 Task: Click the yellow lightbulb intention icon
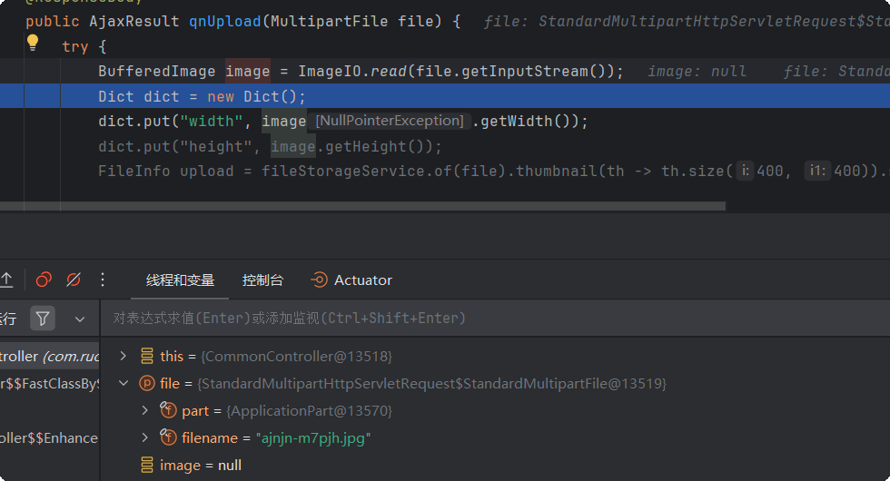pyautogui.click(x=33, y=42)
